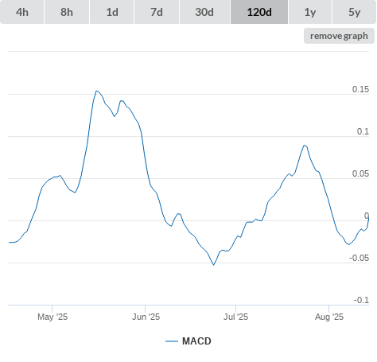The width and height of the screenshot is (377, 362).
Task: Click the MACD peak near 0.15
Action: 96,91
